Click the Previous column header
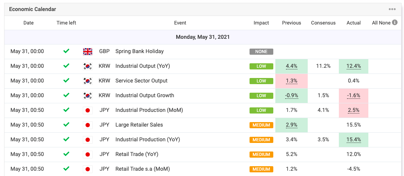Image resolution: width=404 pixels, height=176 pixels. coord(291,23)
